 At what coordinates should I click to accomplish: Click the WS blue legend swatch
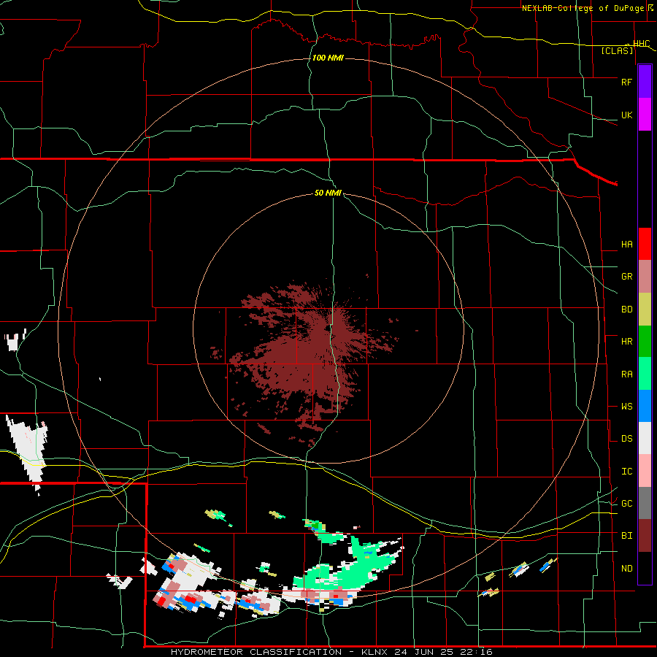645,406
